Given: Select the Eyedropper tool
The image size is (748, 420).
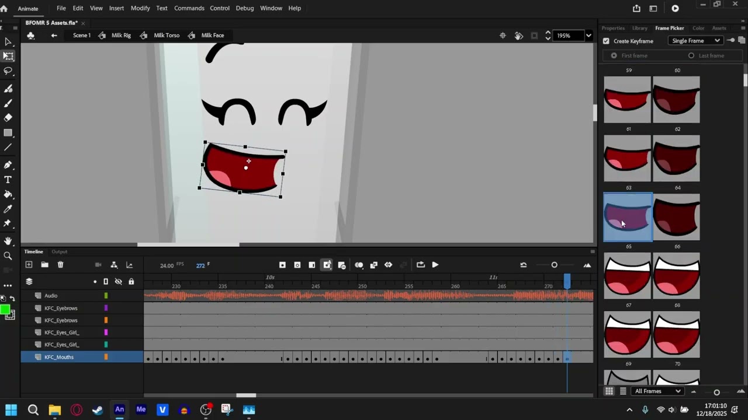Looking at the screenshot, I should tap(8, 209).
